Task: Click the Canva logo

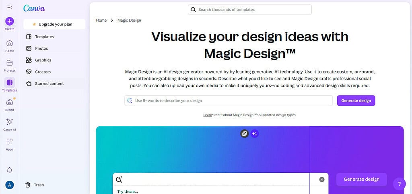Action: point(34,8)
